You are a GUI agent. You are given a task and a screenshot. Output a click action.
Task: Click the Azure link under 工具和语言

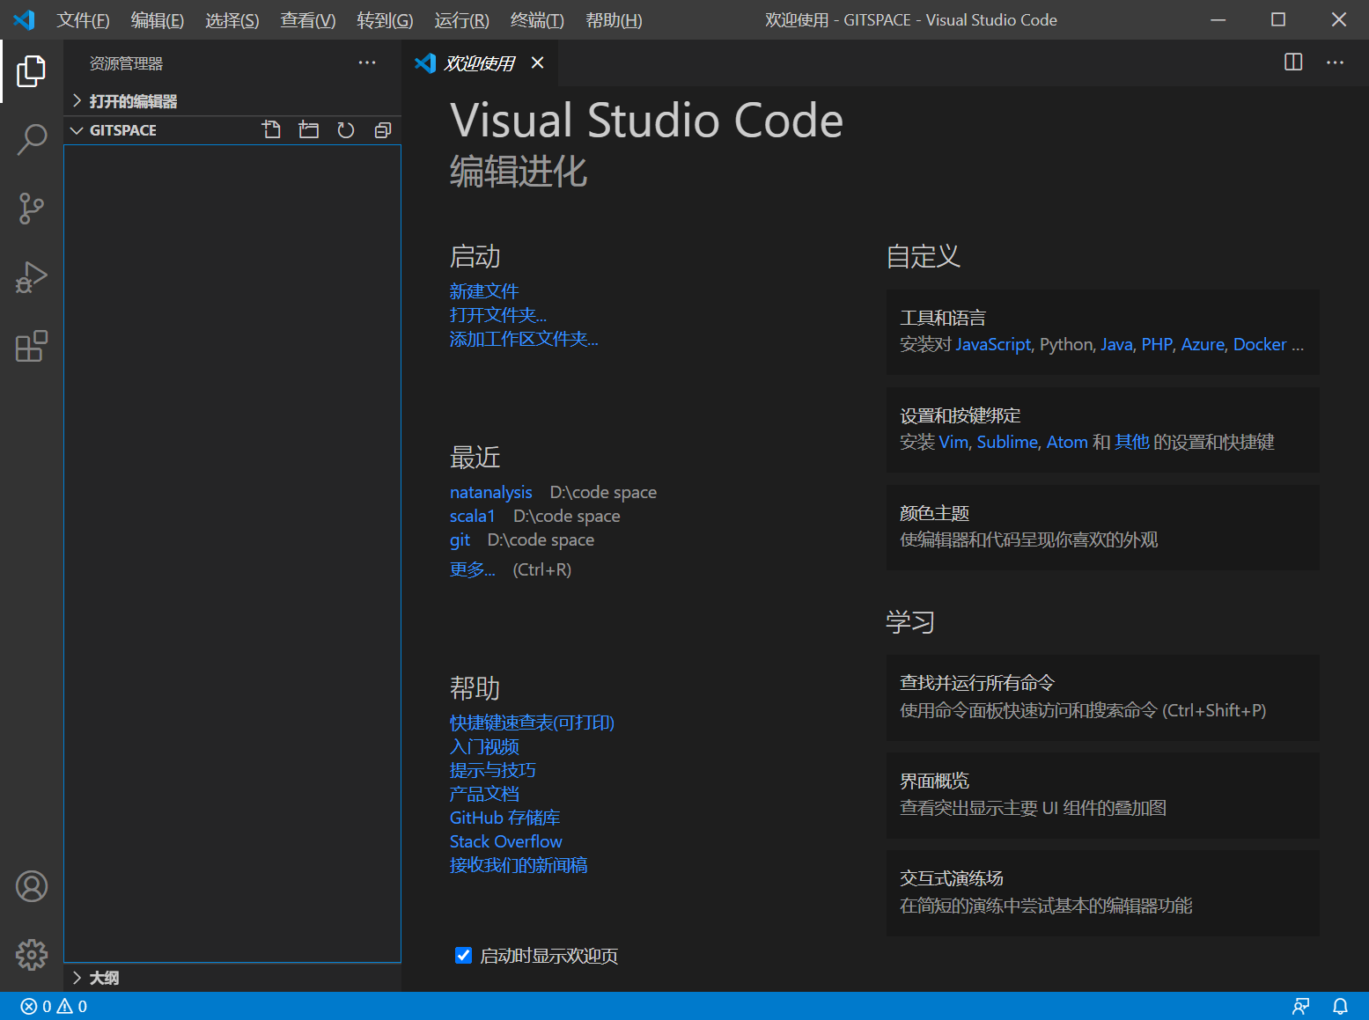[x=1203, y=344]
